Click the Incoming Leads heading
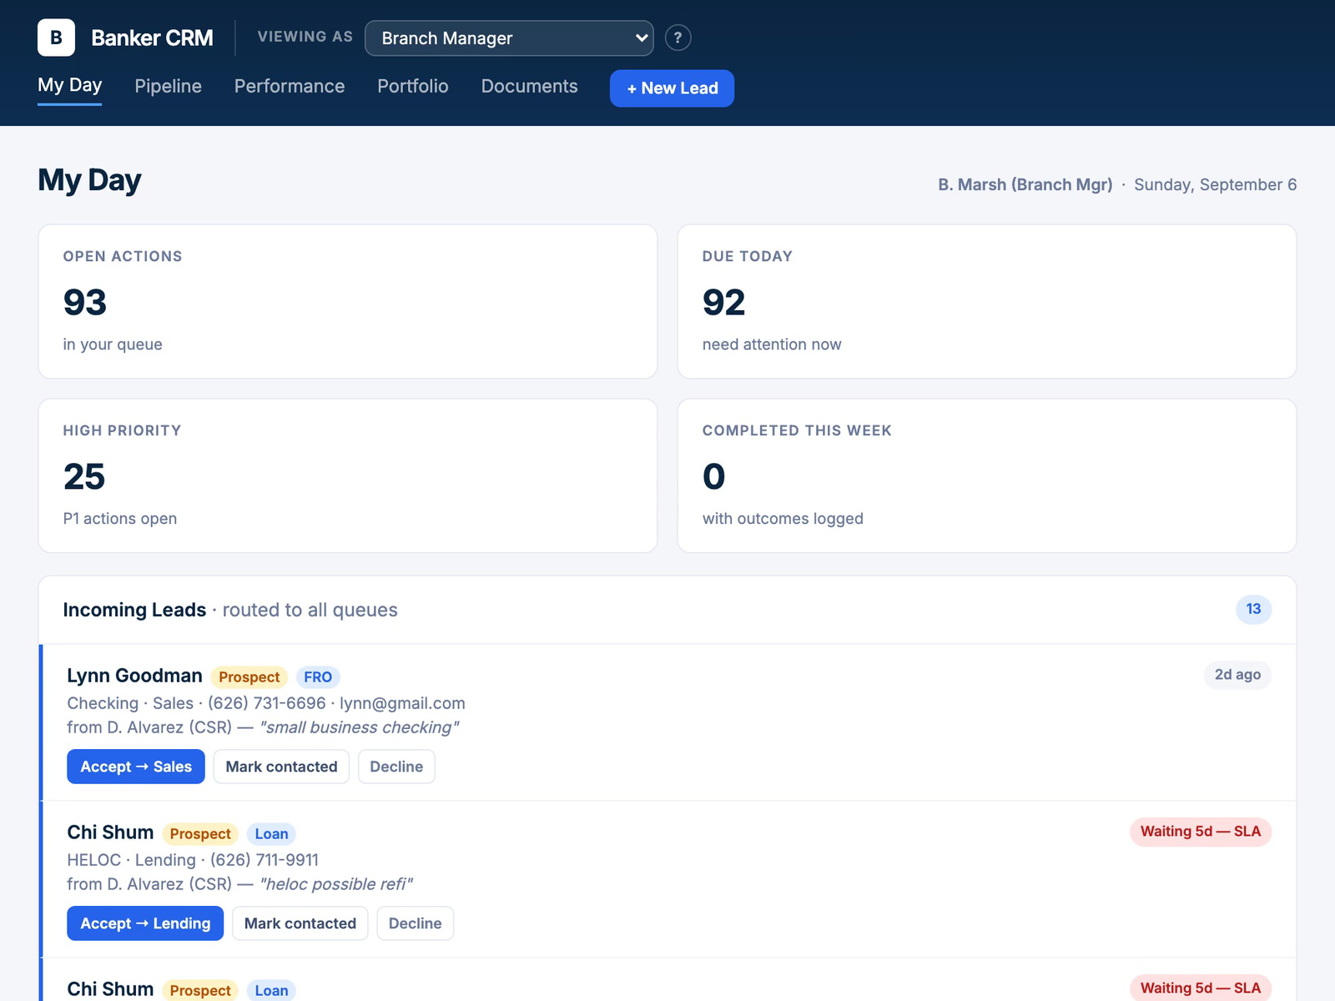Image resolution: width=1335 pixels, height=1001 pixels. pyautogui.click(x=134, y=610)
